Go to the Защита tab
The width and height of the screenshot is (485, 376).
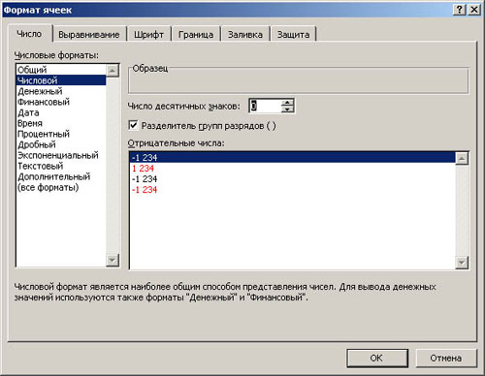[x=293, y=35]
